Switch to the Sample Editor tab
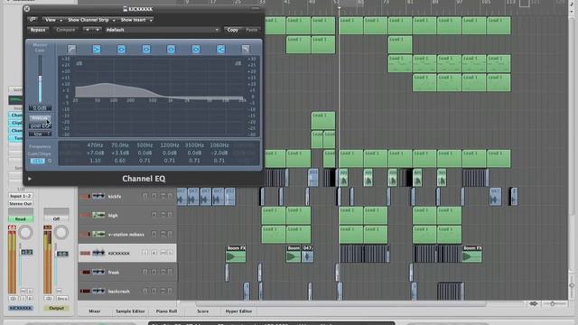 pyautogui.click(x=130, y=311)
